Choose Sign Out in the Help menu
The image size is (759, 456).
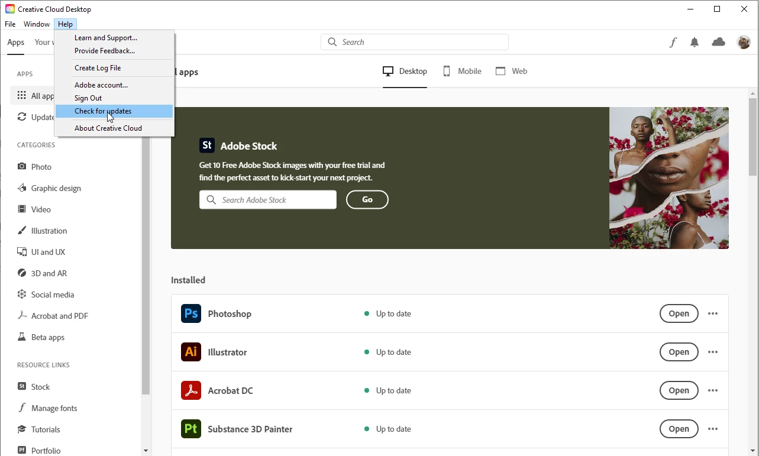(114, 98)
